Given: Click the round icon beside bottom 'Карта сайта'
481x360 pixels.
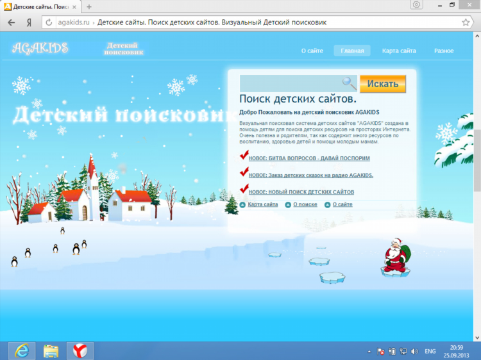Looking at the screenshot, I should coord(242,205).
